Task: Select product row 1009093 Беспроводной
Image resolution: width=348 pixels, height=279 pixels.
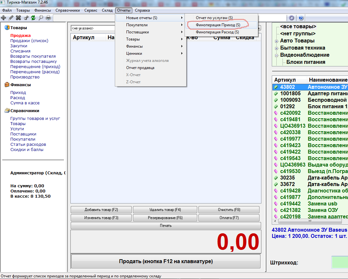Action: (x=310, y=100)
